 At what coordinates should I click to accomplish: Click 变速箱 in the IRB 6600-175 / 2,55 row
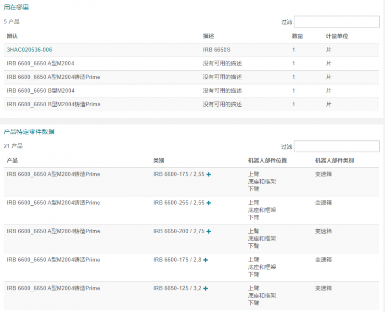pyautogui.click(x=323, y=174)
